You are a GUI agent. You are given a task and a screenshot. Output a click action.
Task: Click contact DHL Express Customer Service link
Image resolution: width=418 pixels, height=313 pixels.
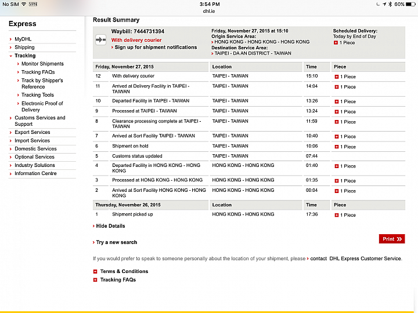tap(356, 259)
